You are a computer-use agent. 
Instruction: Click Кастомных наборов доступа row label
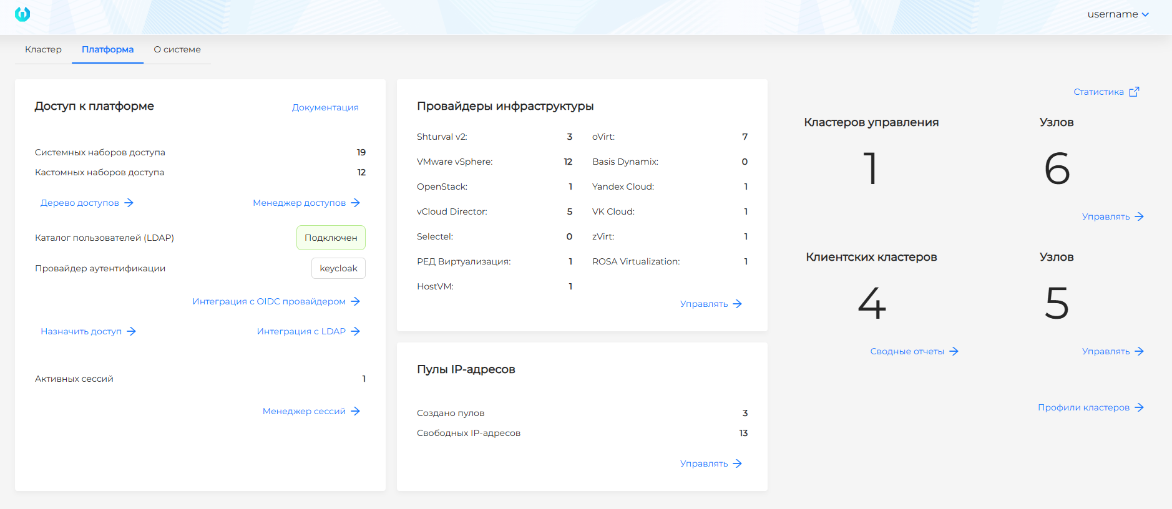(99, 172)
